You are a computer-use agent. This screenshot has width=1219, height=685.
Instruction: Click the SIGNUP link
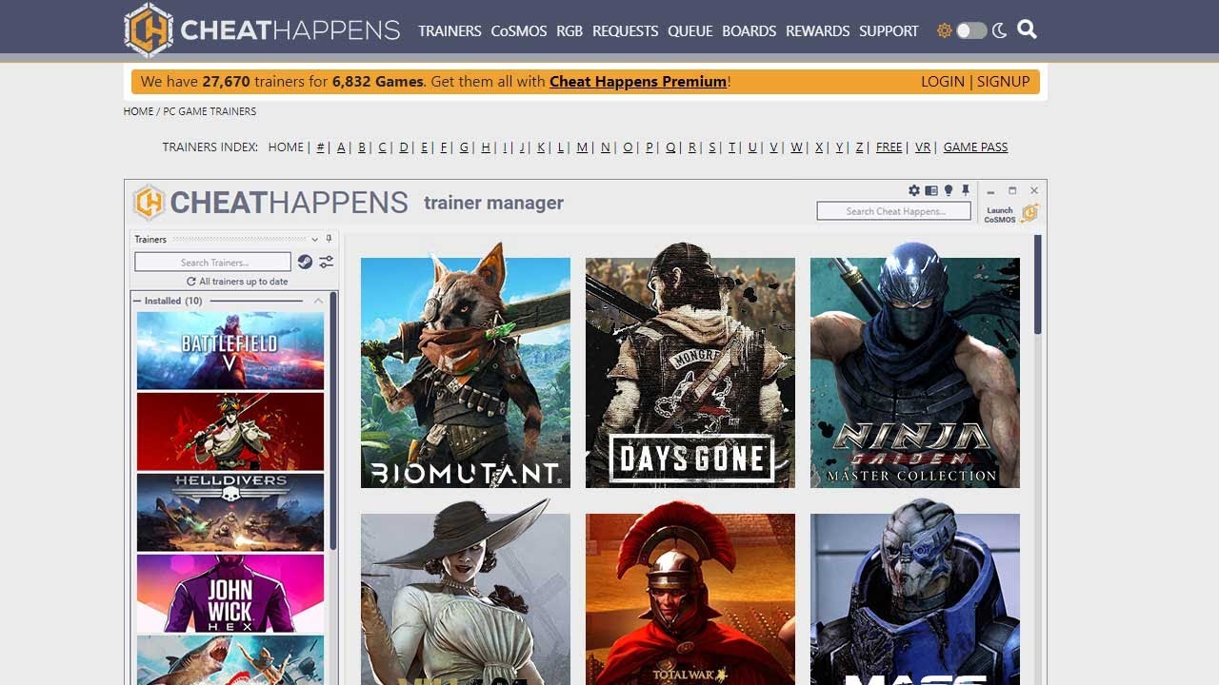[1004, 82]
